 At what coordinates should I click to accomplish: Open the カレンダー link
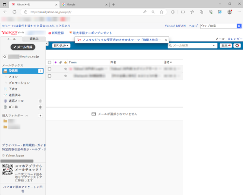[x=235, y=39]
